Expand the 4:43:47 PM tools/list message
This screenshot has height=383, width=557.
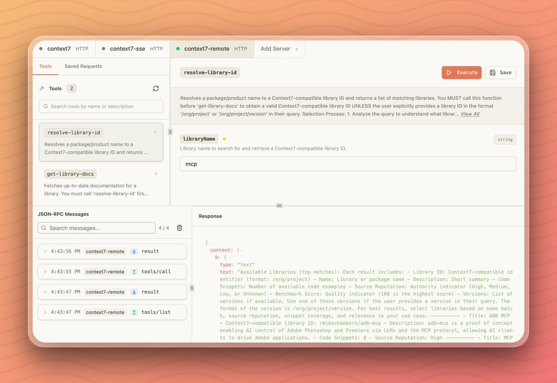pyautogui.click(x=45, y=312)
